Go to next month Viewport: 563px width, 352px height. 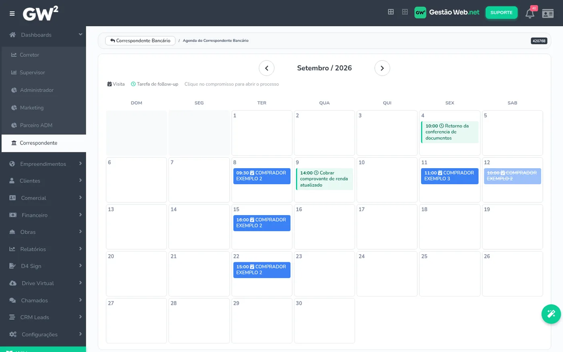(x=382, y=68)
